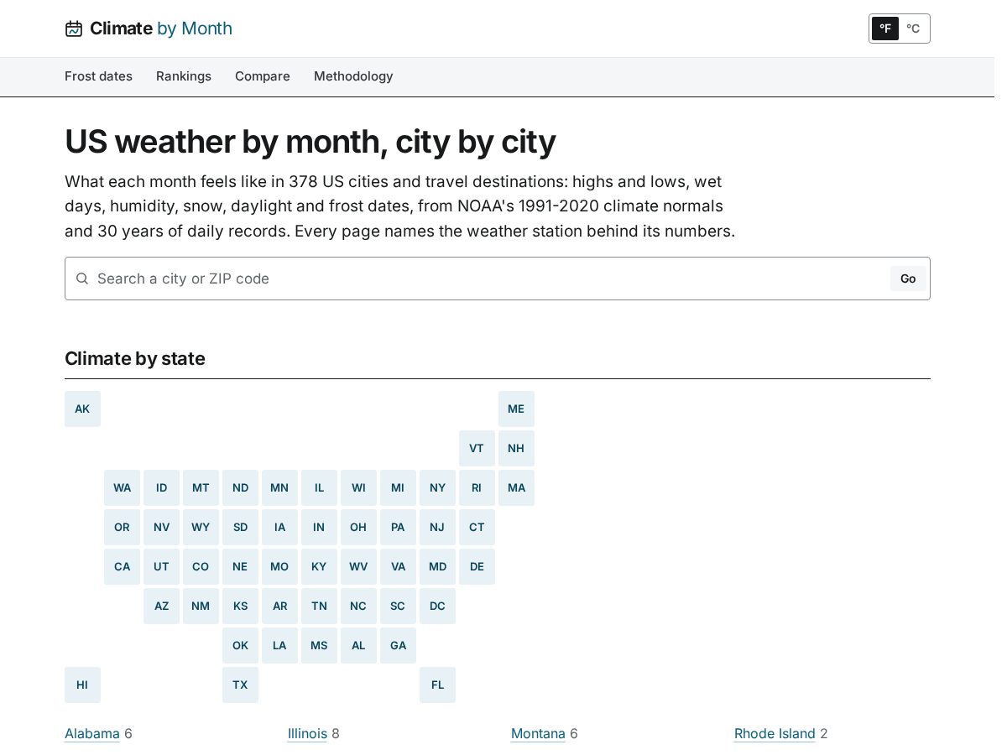
Task: Select the SD state tile
Action: tap(240, 528)
